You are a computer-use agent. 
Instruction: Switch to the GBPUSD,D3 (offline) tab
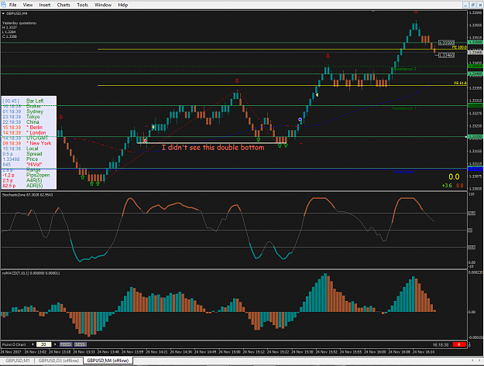point(59,361)
